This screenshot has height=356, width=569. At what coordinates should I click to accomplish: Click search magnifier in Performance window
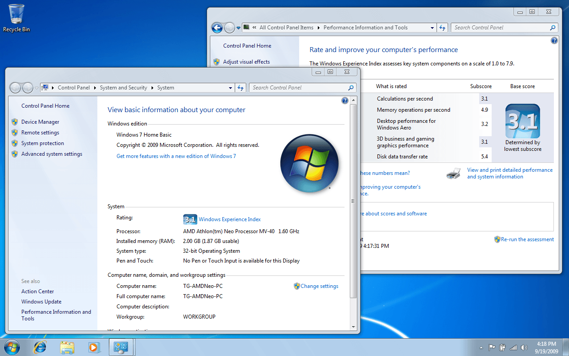click(553, 28)
